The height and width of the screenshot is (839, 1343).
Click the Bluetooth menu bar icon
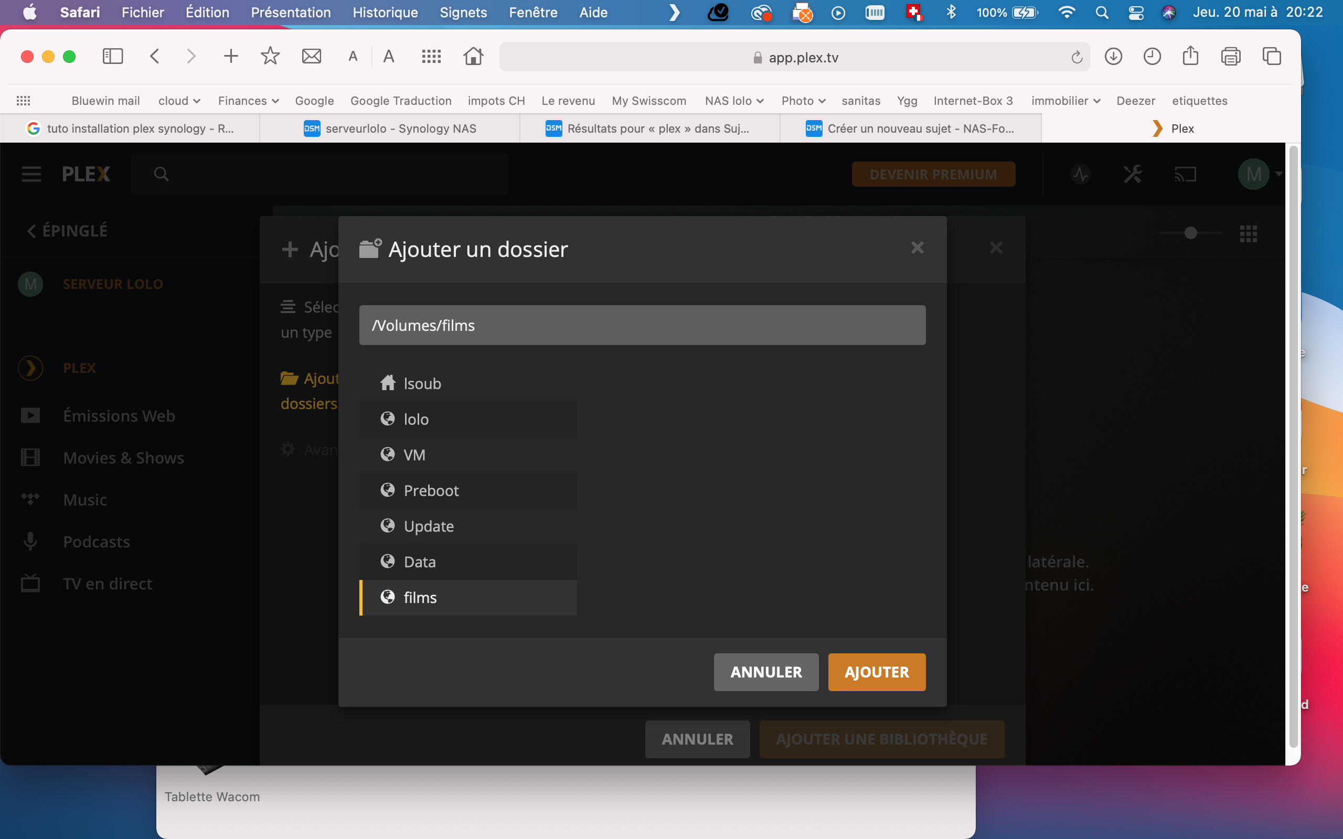[x=951, y=12]
